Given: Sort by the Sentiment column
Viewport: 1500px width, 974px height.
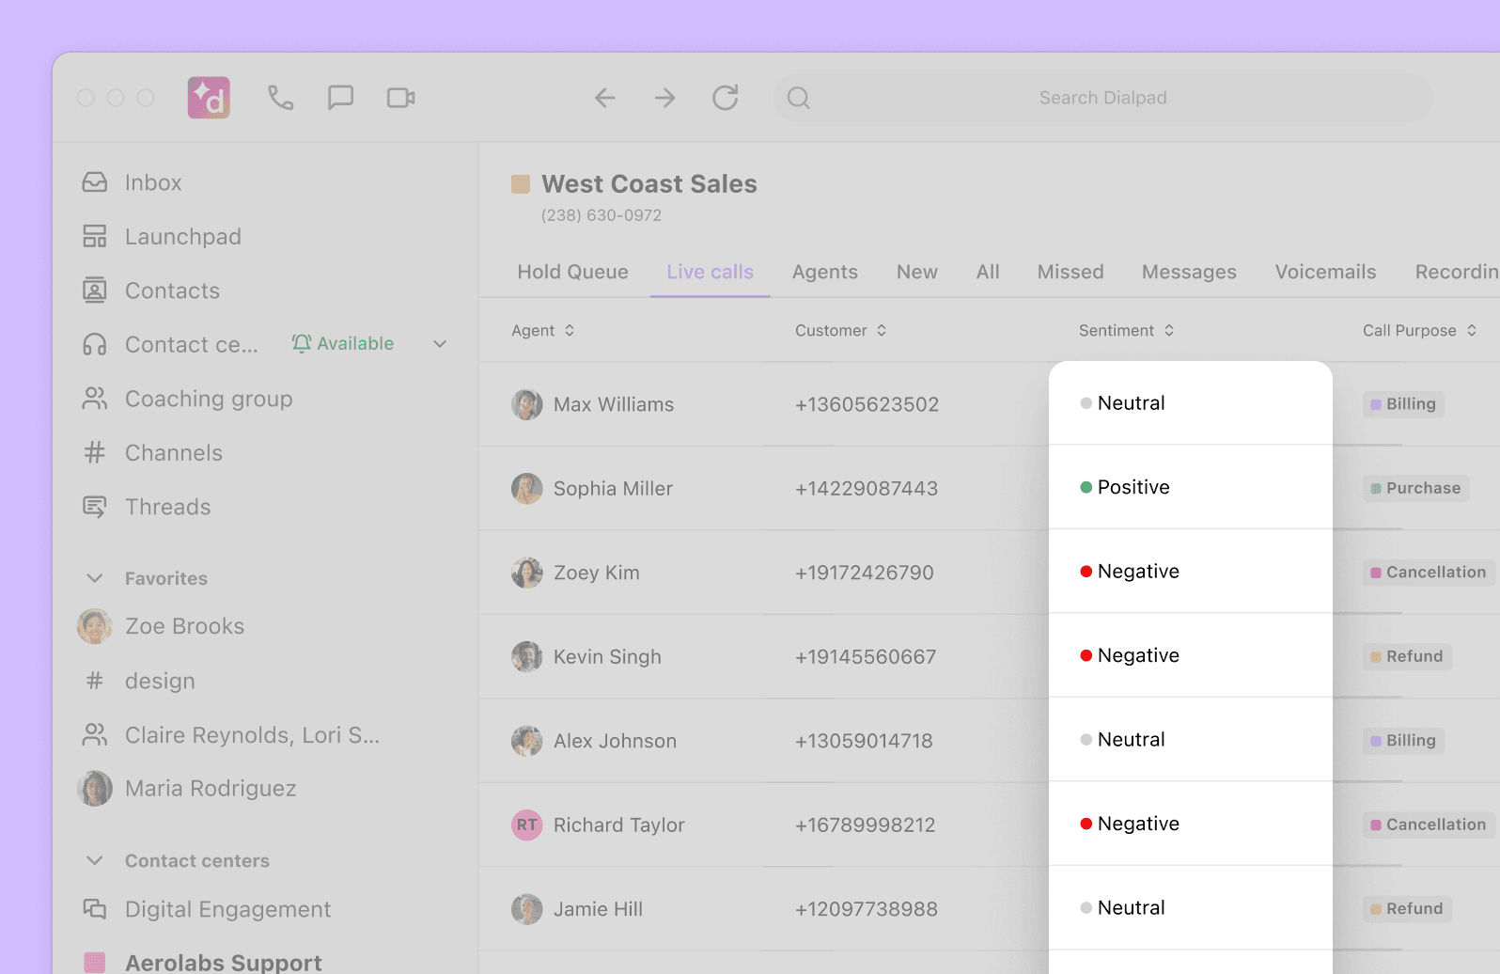Looking at the screenshot, I should click(x=1126, y=331).
